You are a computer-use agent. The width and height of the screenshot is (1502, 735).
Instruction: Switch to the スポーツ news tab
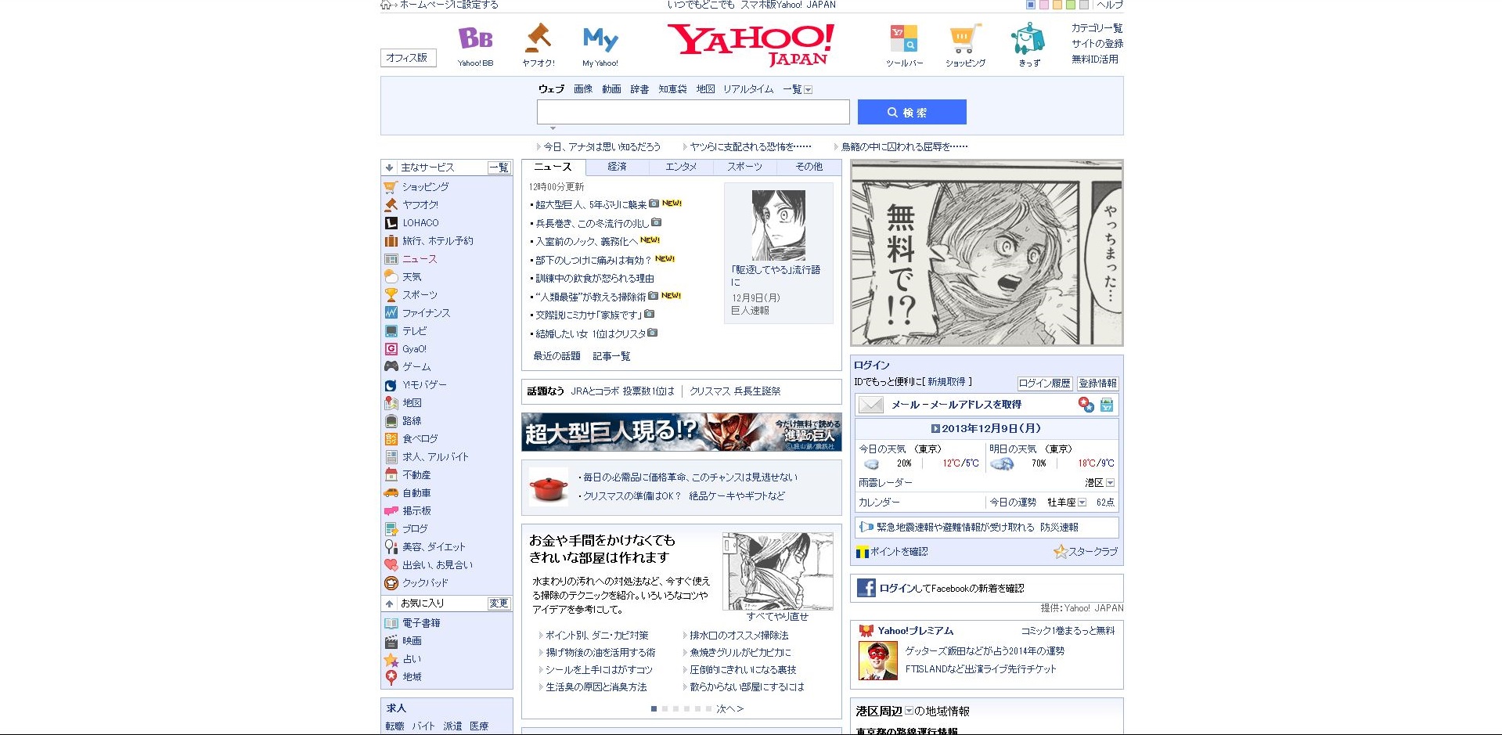[744, 167]
